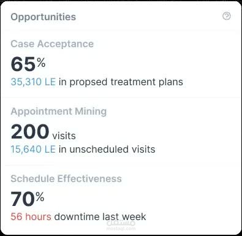Click the "in unscheduled visits" text

click(x=107, y=149)
